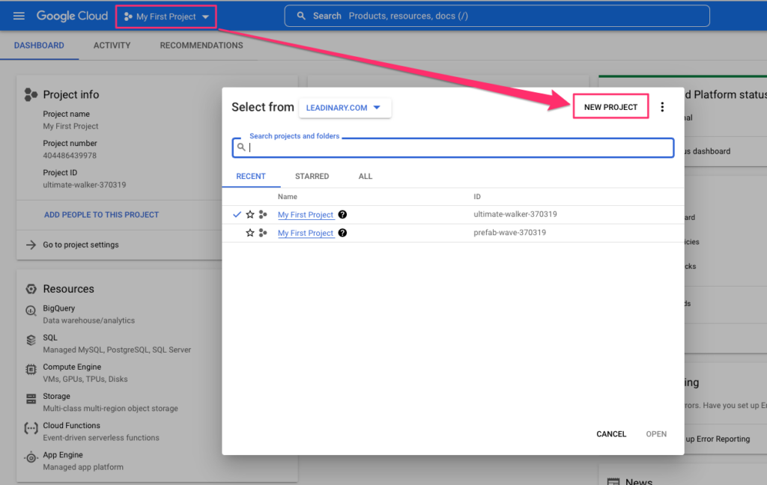Click the NEW PROJECT button

[x=610, y=106]
